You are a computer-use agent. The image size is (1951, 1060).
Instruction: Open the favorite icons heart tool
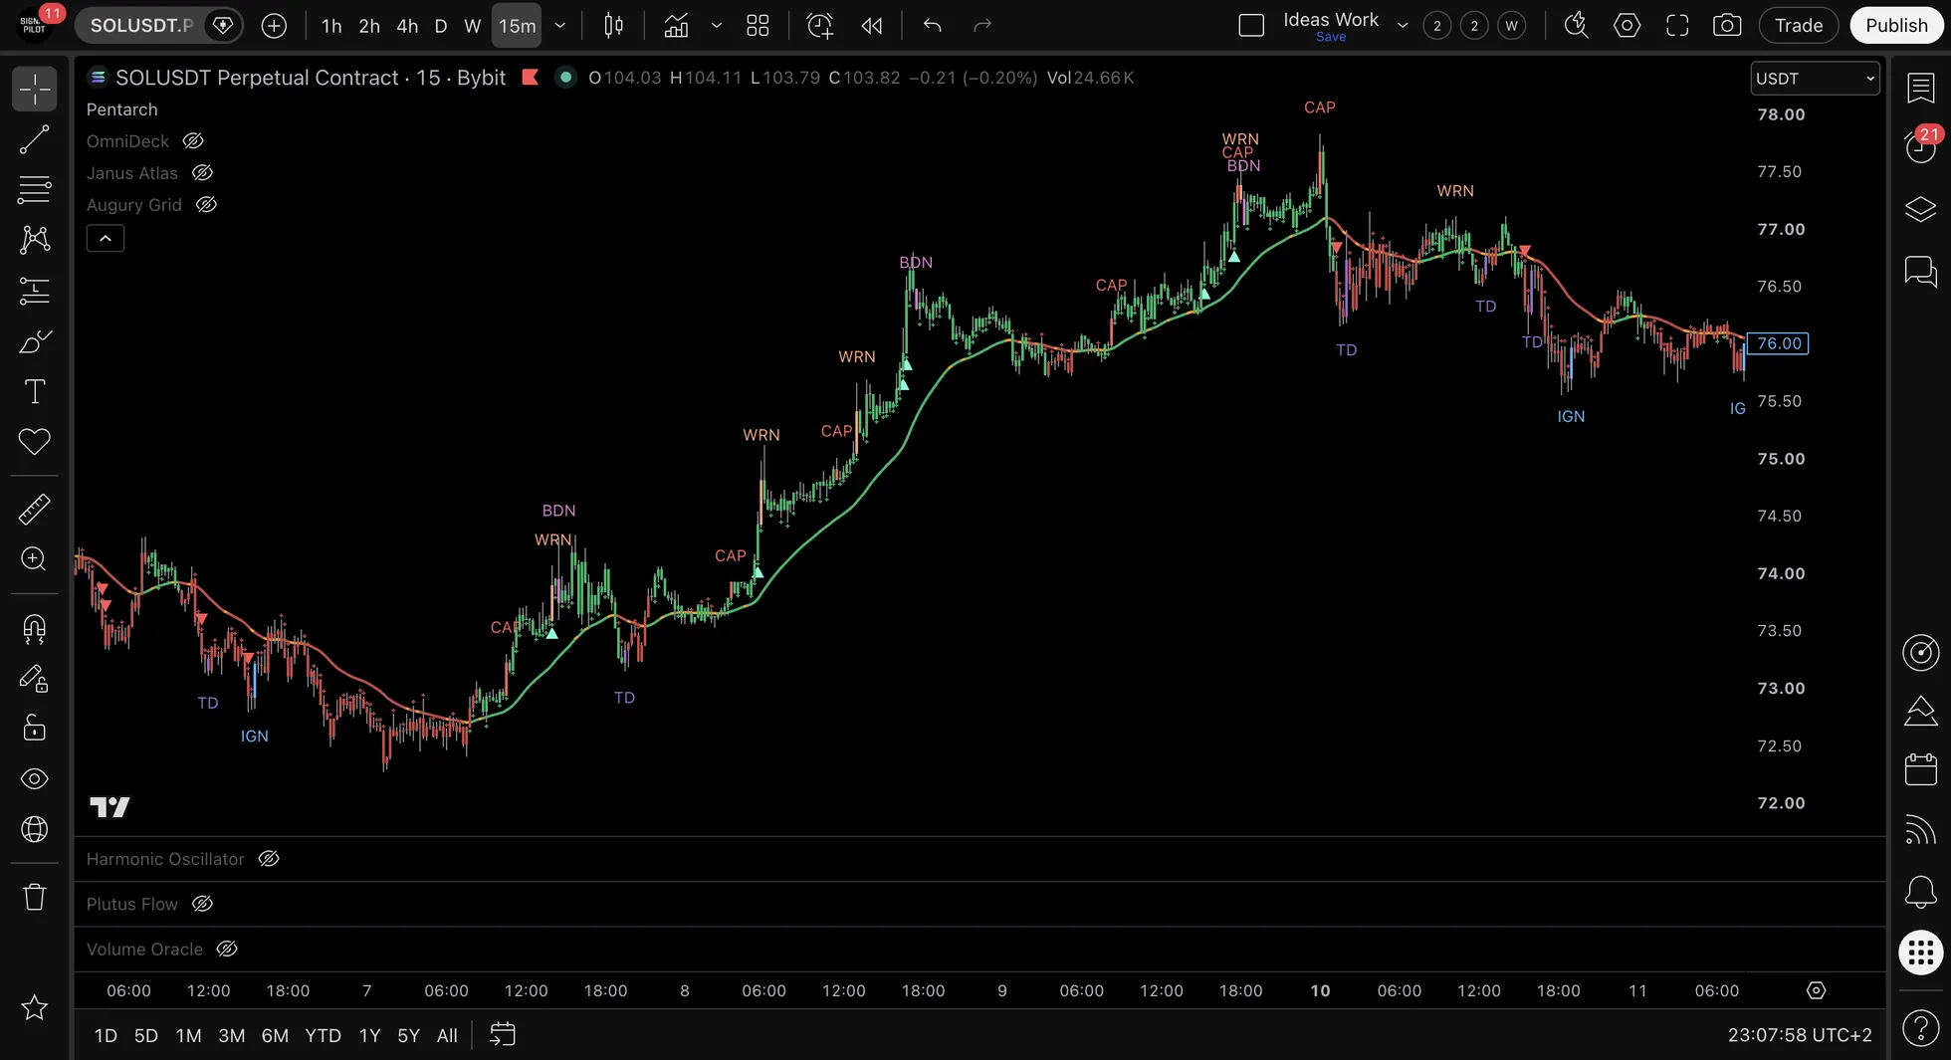(x=34, y=441)
